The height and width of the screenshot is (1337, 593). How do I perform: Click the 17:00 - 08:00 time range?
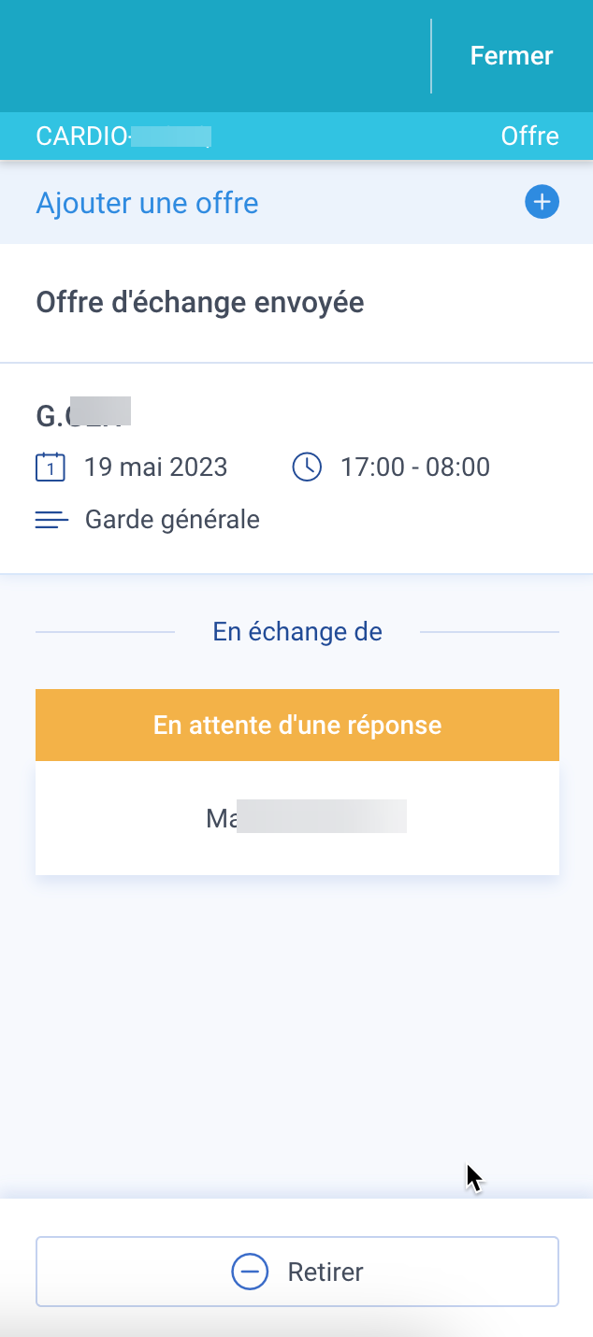[415, 467]
